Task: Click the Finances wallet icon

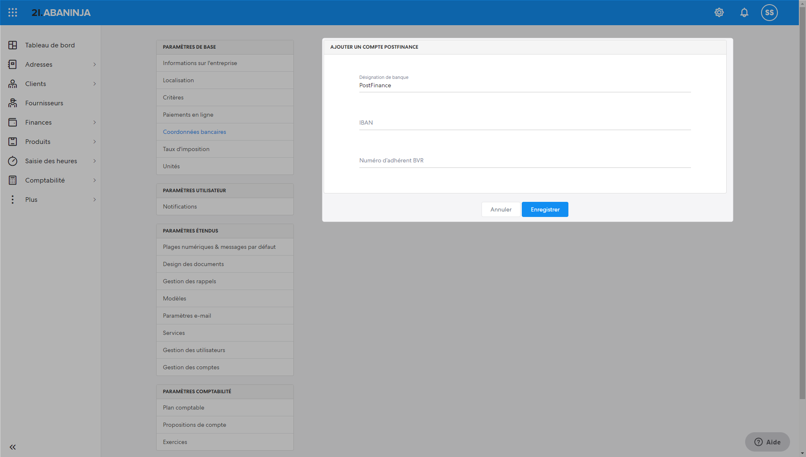Action: [x=13, y=122]
